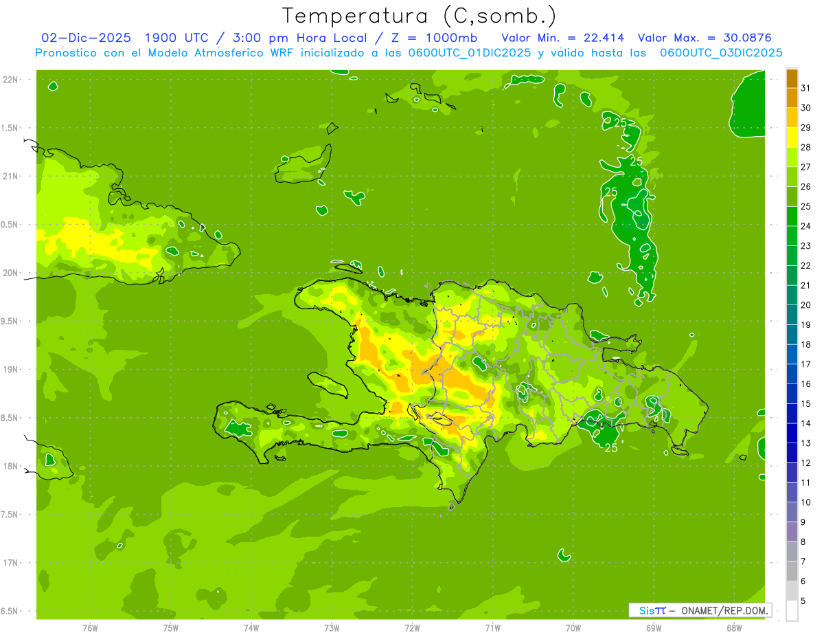Select the 73W longitude tick label

tap(332, 628)
